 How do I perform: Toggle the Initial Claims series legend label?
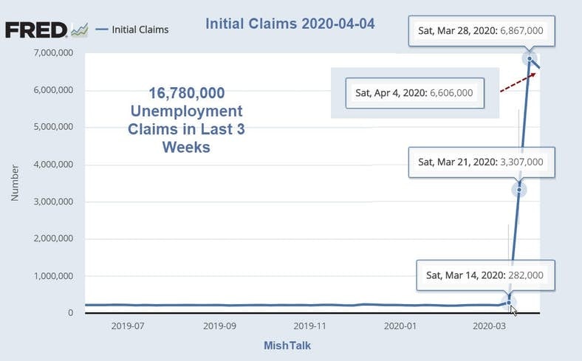(x=140, y=30)
